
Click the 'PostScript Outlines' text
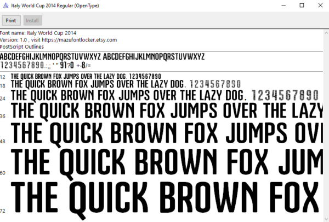click(x=22, y=46)
